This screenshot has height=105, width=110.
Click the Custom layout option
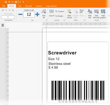click(x=60, y=11)
